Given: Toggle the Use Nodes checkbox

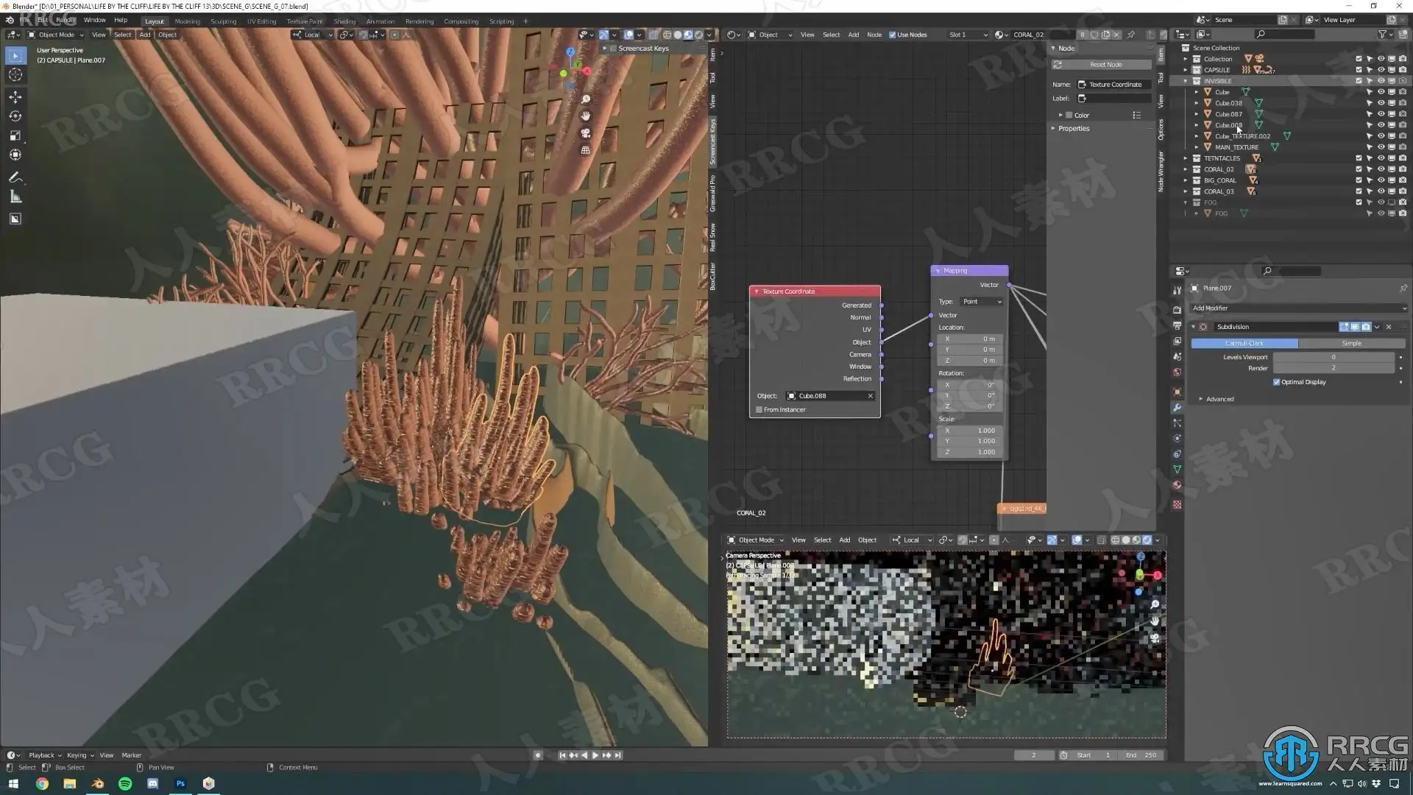Looking at the screenshot, I should 893,35.
